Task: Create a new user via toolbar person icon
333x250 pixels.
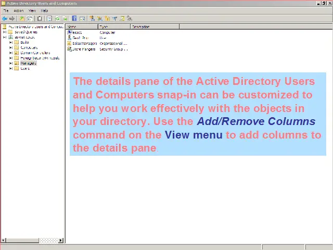Action: click(x=92, y=19)
